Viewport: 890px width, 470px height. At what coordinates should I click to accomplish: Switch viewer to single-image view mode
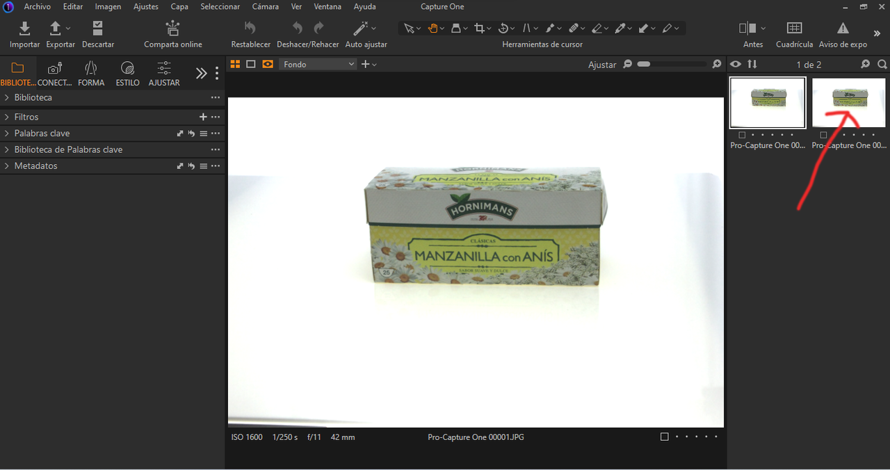(251, 64)
